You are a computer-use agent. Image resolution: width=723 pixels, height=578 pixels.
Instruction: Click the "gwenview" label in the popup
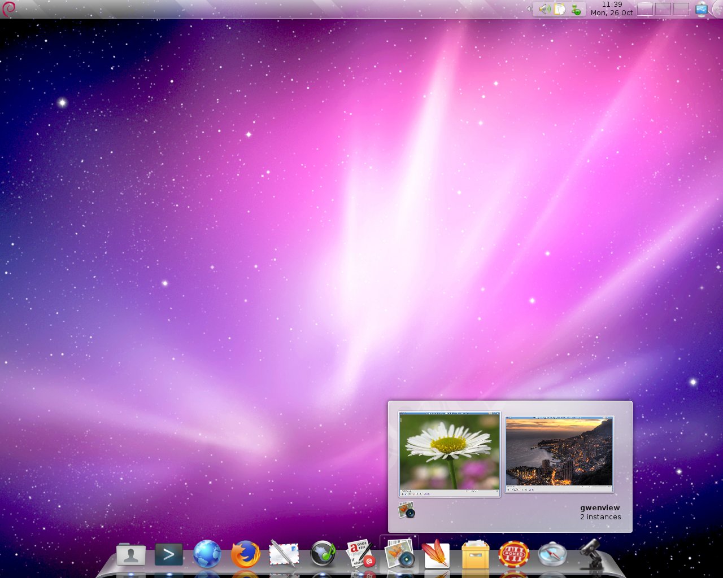(600, 508)
